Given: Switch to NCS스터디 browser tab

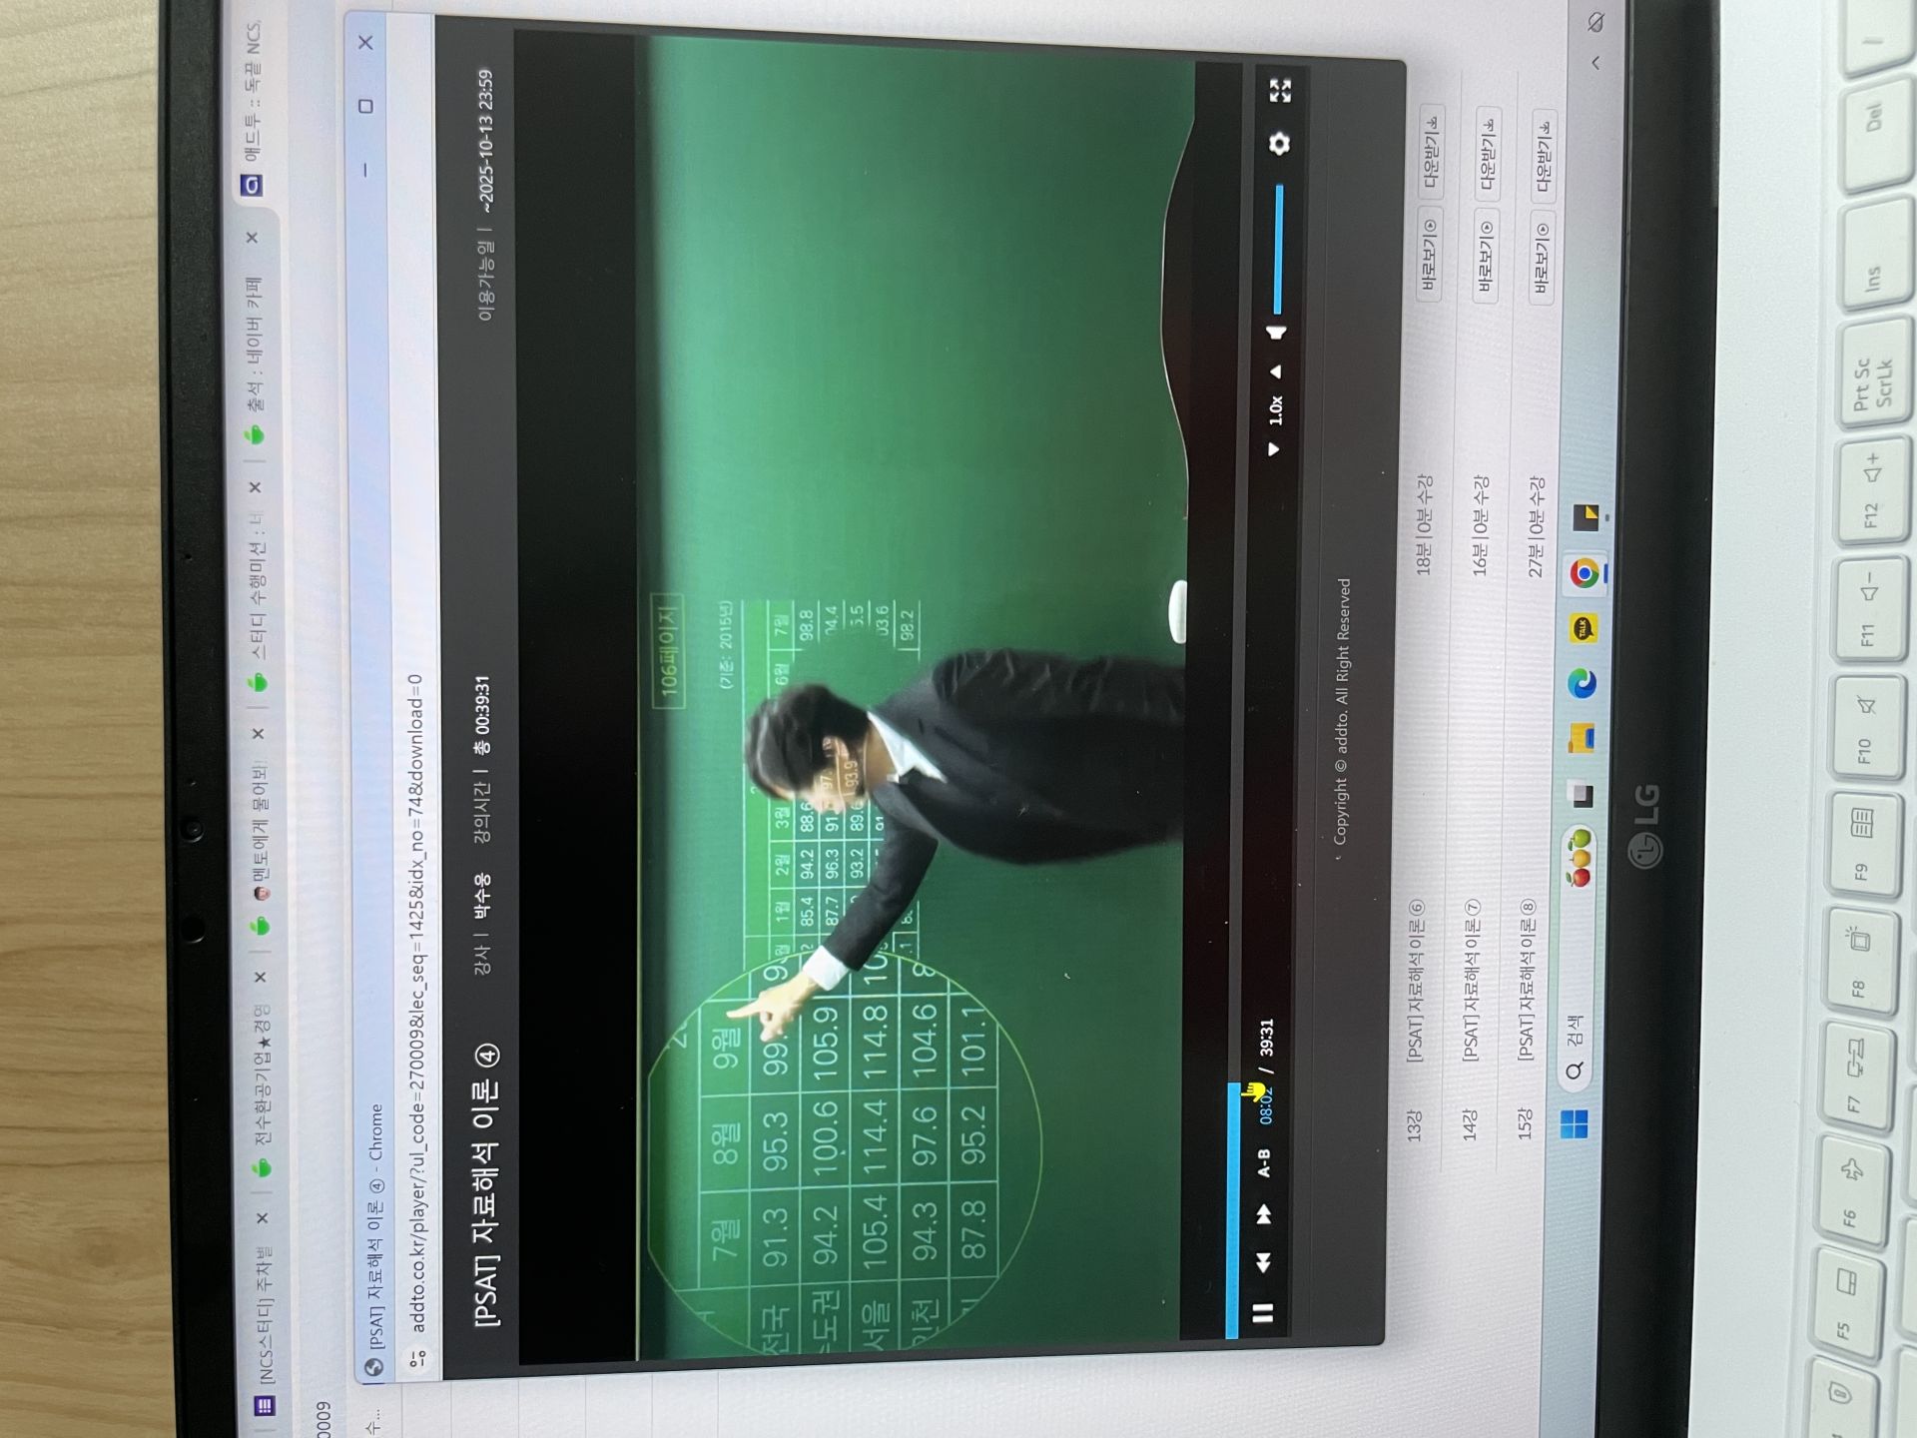Looking at the screenshot, I should pos(266,1318).
